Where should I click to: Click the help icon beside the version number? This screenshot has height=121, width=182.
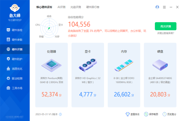pyautogui.click(x=60, y=114)
